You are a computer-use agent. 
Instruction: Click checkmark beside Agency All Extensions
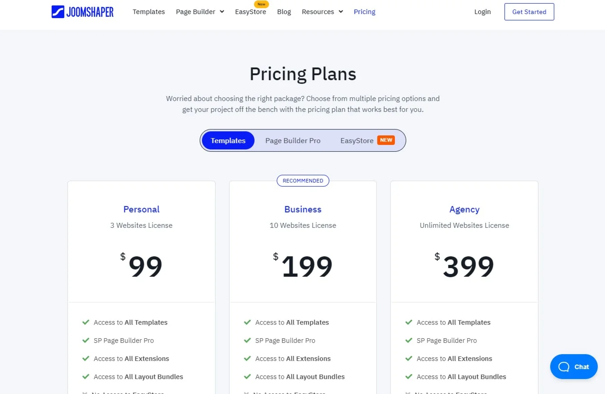coord(408,359)
